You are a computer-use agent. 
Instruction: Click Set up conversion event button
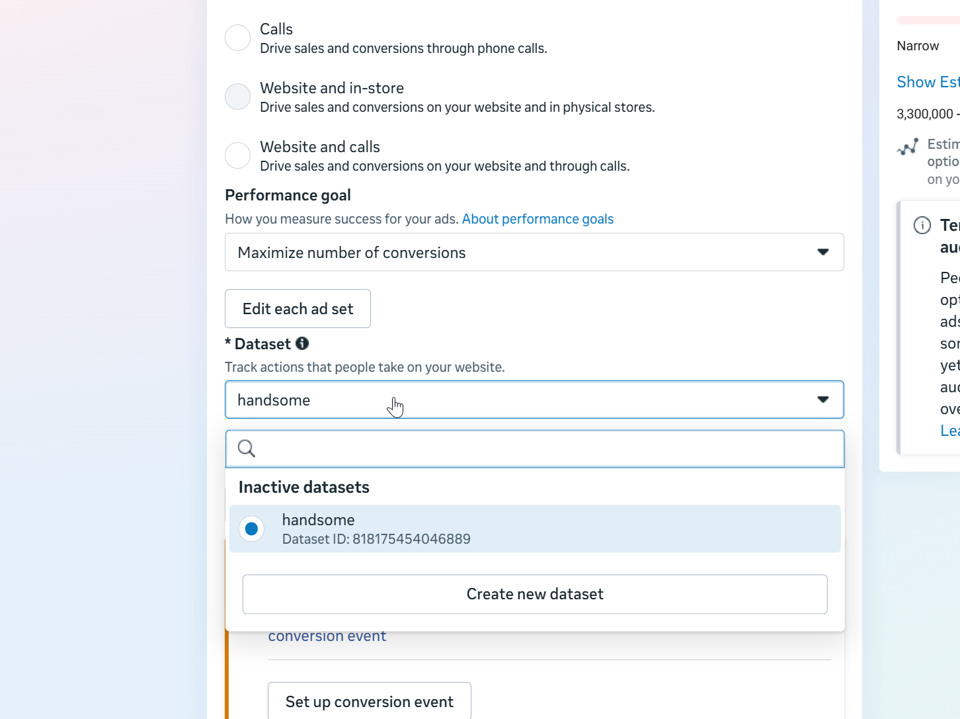click(369, 701)
